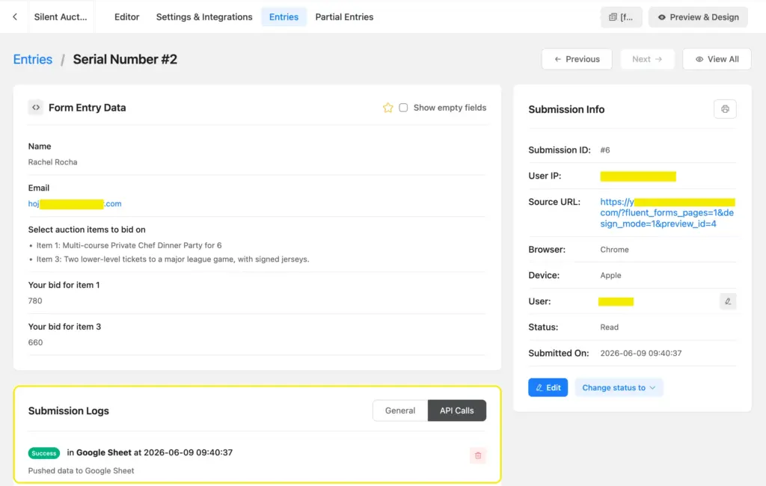Copy shortcode via the clipboard button
This screenshot has height=486, width=766.
tap(621, 17)
